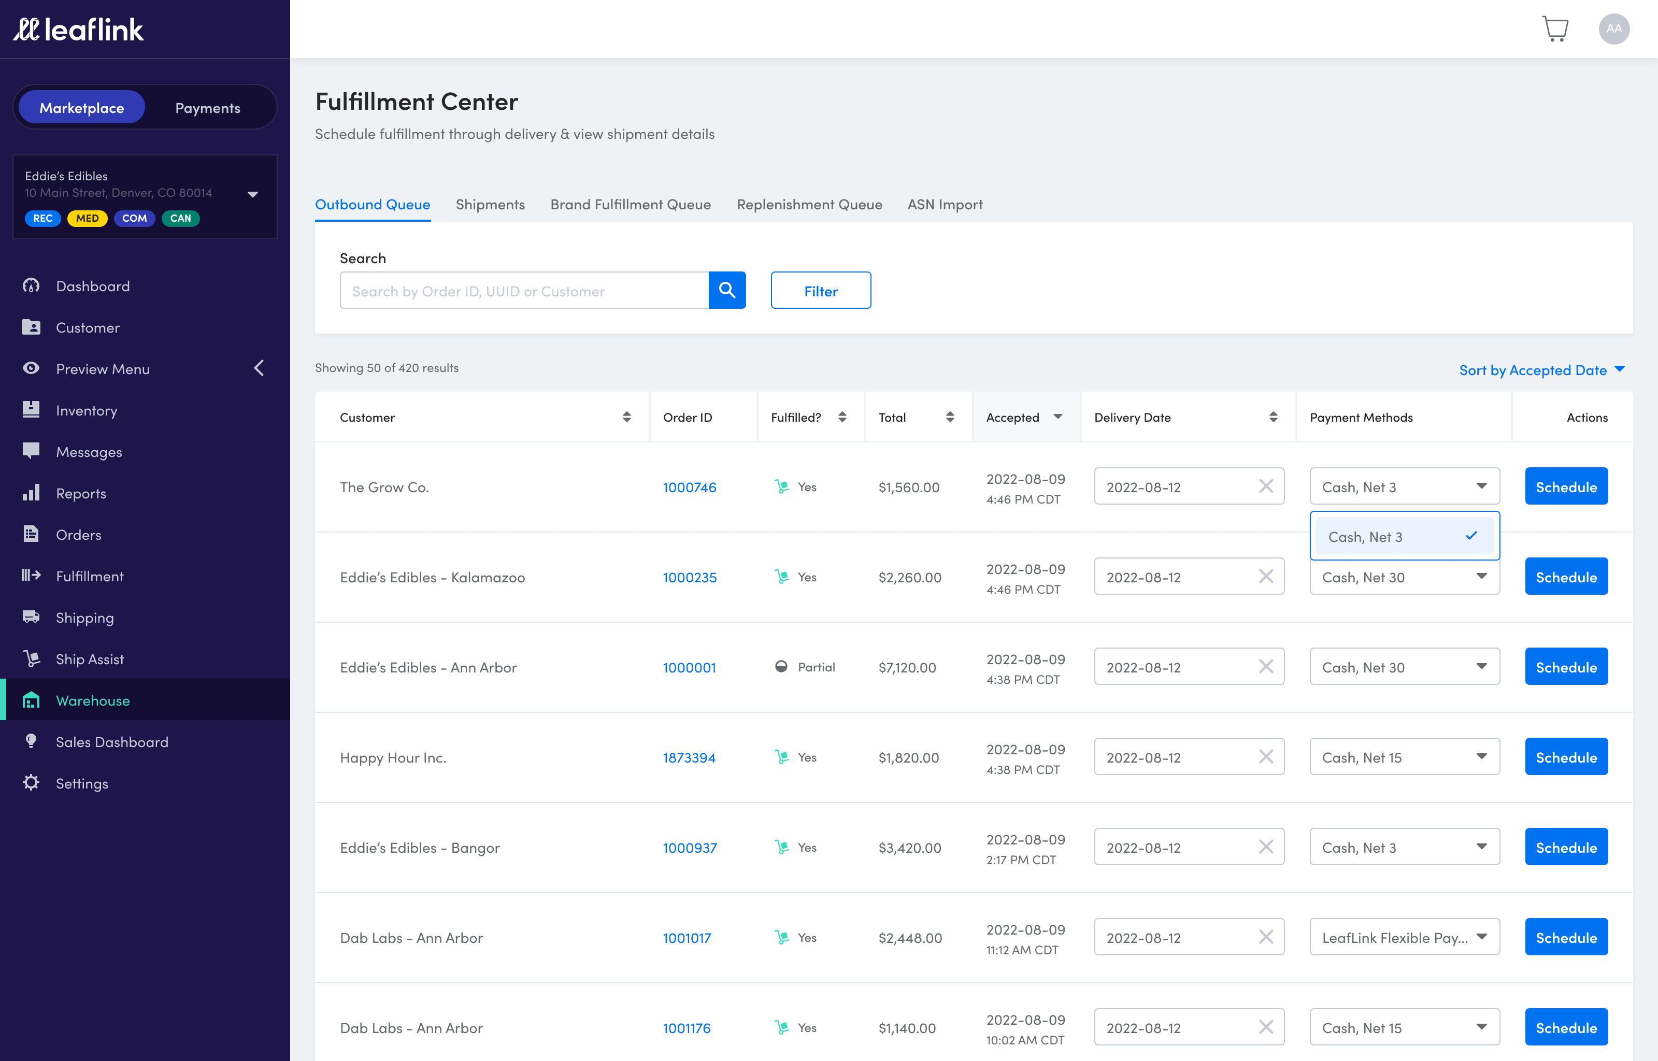Screen dimensions: 1658x1061
Task: Open Warehouse in the sidebar
Action: [145, 700]
